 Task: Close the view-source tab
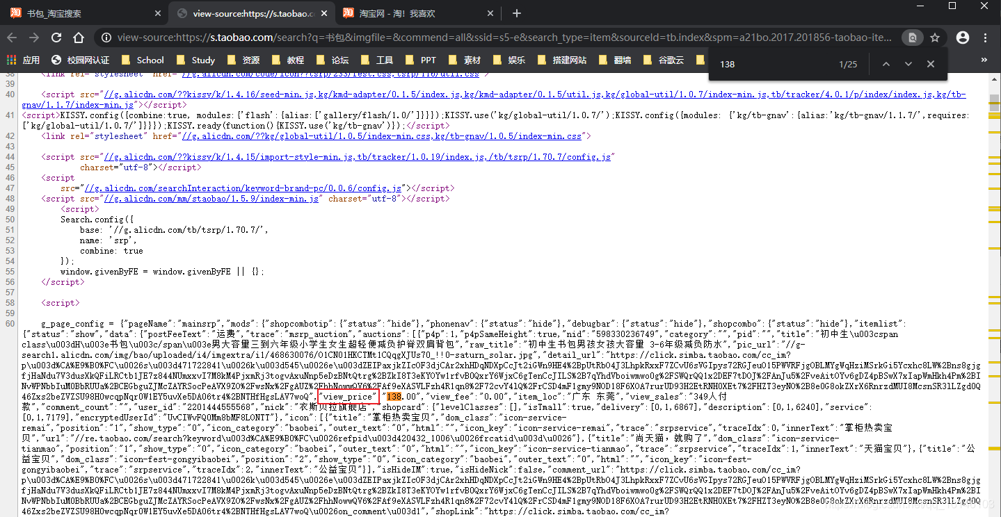(325, 13)
